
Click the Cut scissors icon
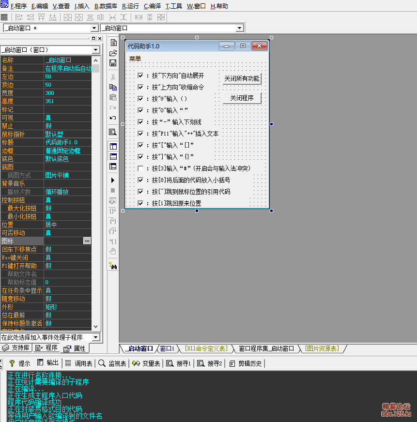click(x=113, y=77)
